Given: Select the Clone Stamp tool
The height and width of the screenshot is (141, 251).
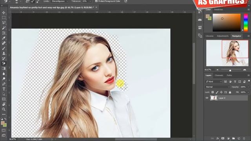Looking at the screenshot, I should 4,53.
